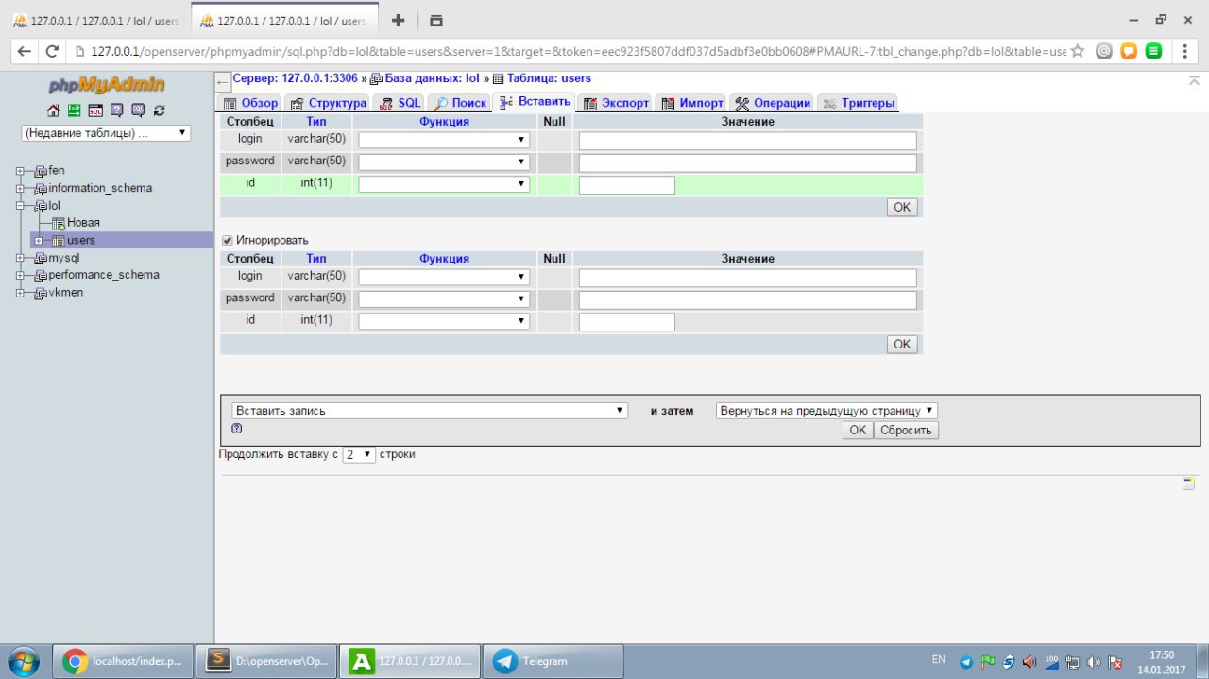The width and height of the screenshot is (1209, 679).
Task: Switch to the Структура tab
Action: (x=328, y=103)
